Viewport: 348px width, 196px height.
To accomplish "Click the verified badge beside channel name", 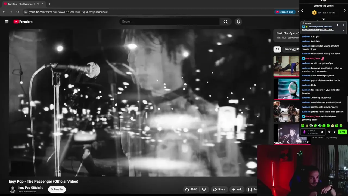I will click(42, 188).
